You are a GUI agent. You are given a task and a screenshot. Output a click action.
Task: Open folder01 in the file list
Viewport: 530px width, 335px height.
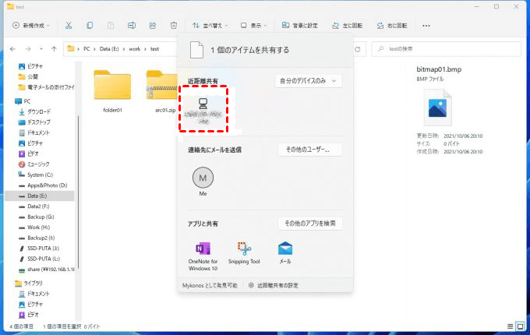pos(113,90)
